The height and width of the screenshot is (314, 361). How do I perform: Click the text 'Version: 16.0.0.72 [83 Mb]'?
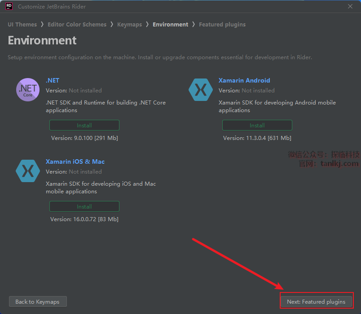tap(84, 219)
